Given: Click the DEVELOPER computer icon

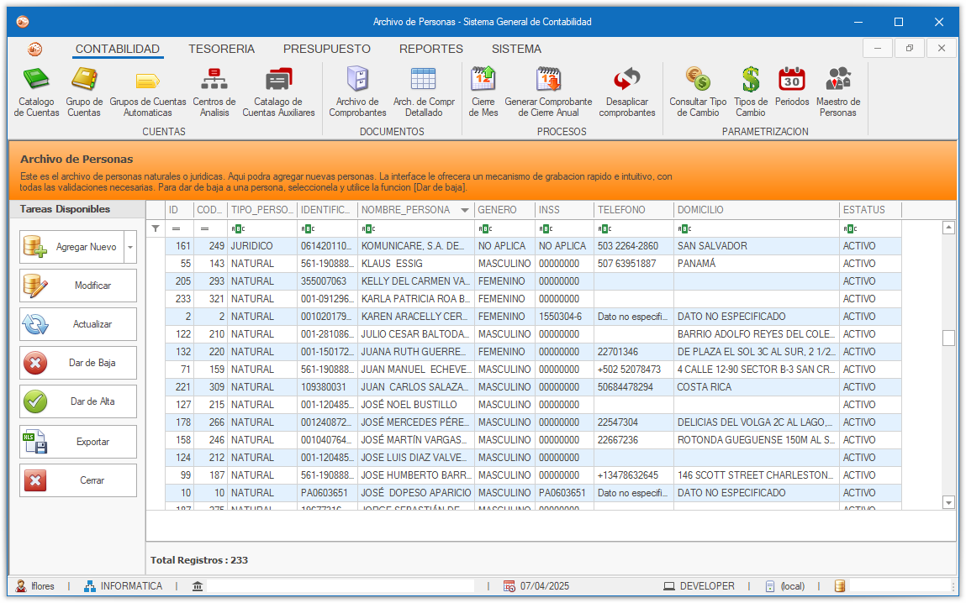Looking at the screenshot, I should [669, 586].
